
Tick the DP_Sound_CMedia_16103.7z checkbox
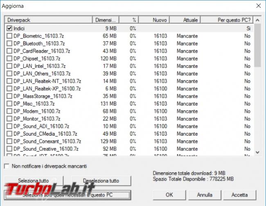(9, 134)
